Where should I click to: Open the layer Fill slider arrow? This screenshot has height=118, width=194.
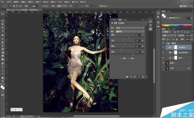(x=191, y=40)
